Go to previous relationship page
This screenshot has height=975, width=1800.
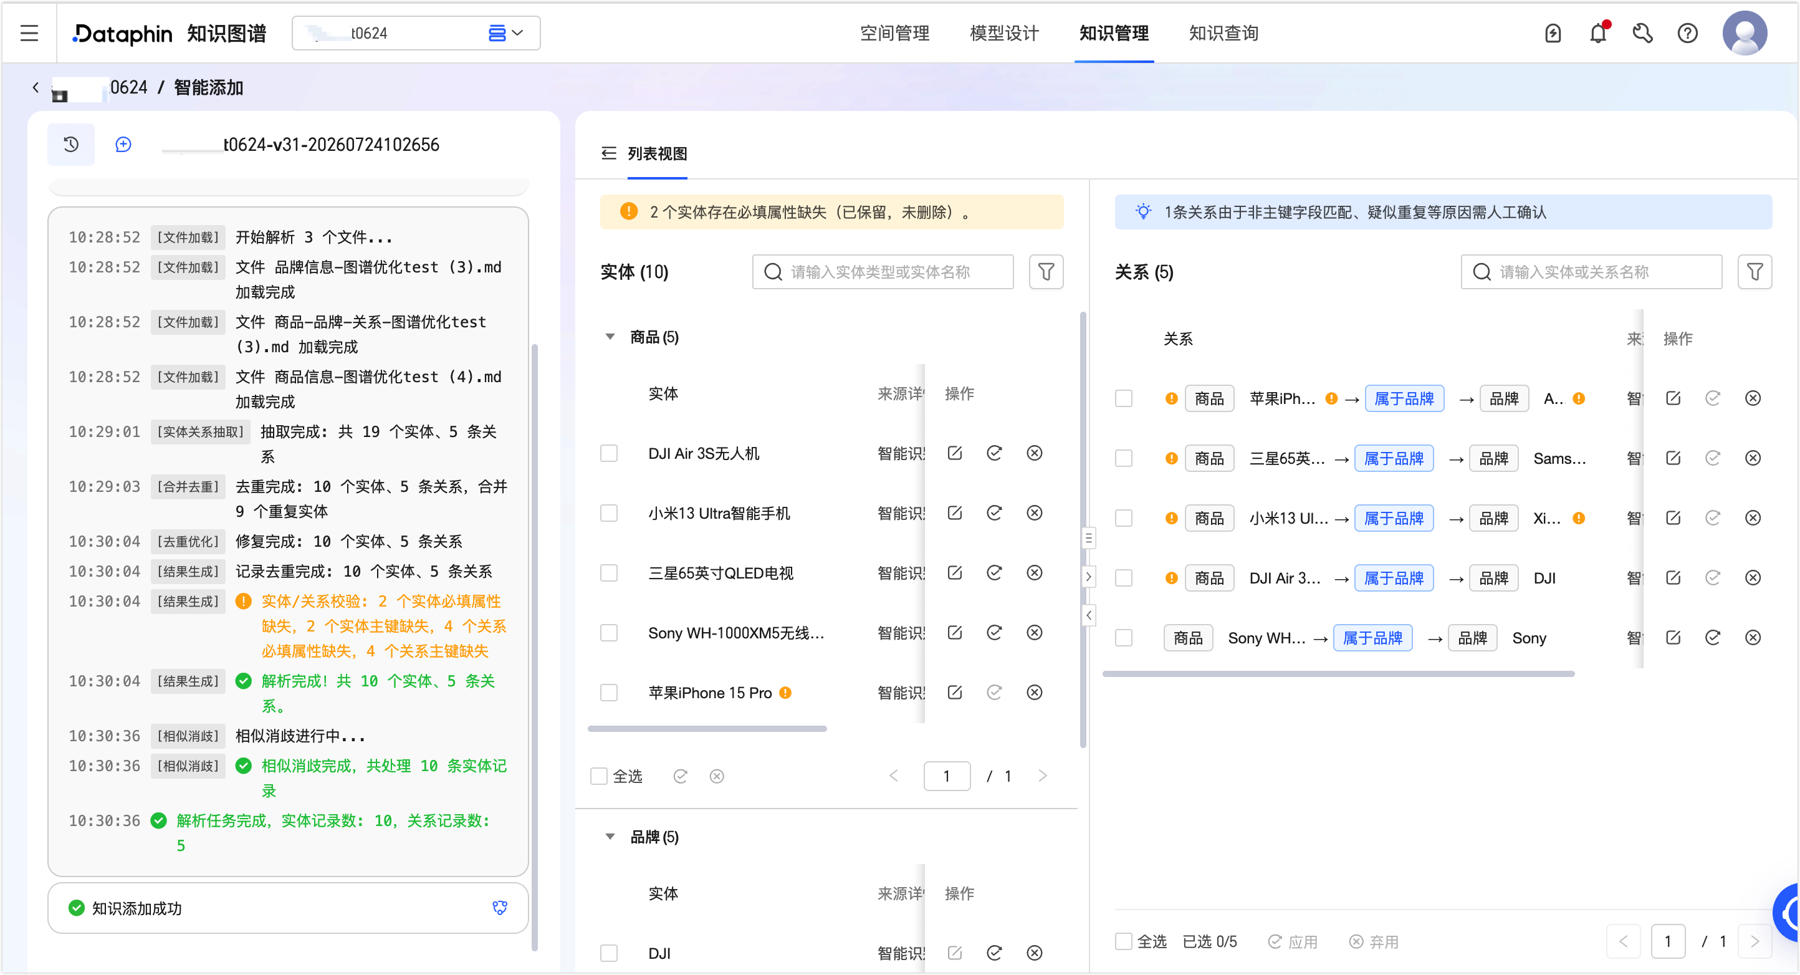[1623, 941]
